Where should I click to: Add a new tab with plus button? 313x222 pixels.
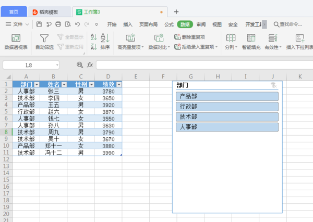[x=176, y=12]
